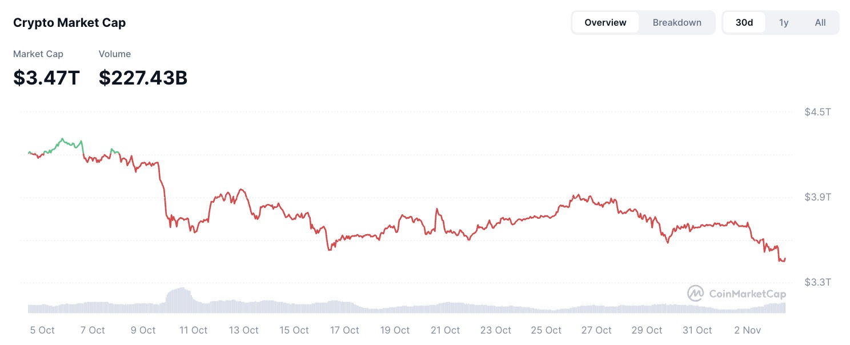Click the $3.3T axis label
Image resolution: width=850 pixels, height=345 pixels.
817,282
